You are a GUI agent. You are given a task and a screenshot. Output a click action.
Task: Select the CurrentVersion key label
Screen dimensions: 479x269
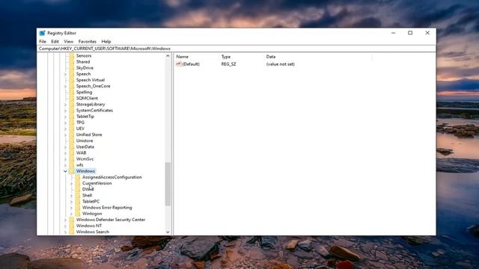[x=97, y=183]
